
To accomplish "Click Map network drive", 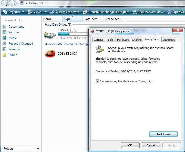I will (x=148, y=12).
